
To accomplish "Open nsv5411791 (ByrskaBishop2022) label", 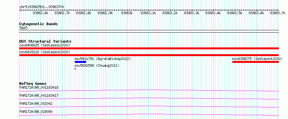I will 103,59.
